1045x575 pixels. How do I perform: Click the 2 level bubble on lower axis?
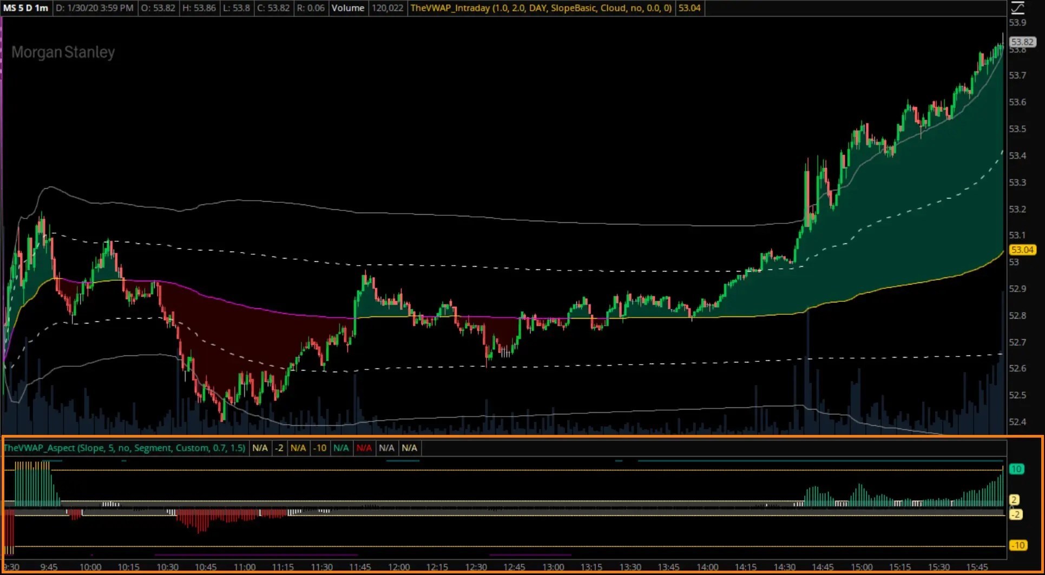click(x=1014, y=500)
